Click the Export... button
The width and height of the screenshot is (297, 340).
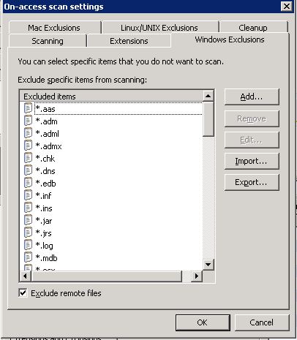[x=252, y=182]
